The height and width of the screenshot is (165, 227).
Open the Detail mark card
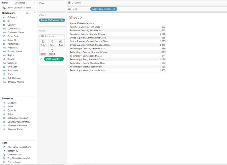point(43,52)
